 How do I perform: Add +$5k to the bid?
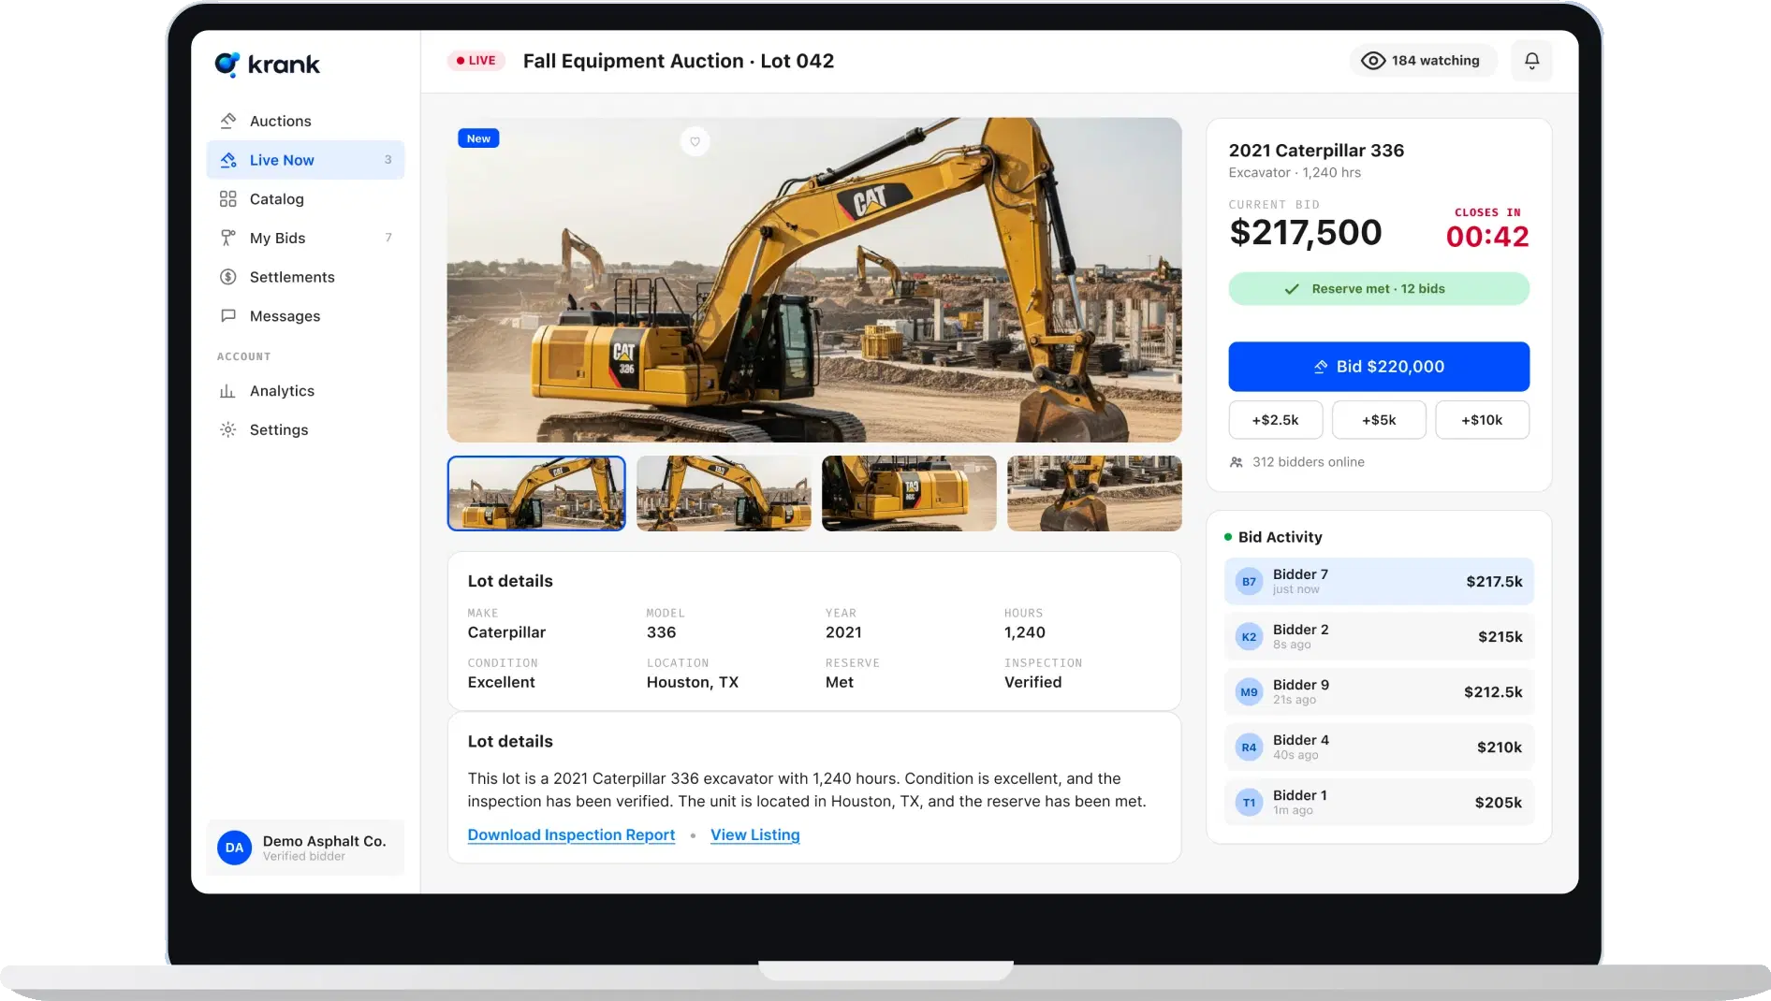tap(1379, 420)
